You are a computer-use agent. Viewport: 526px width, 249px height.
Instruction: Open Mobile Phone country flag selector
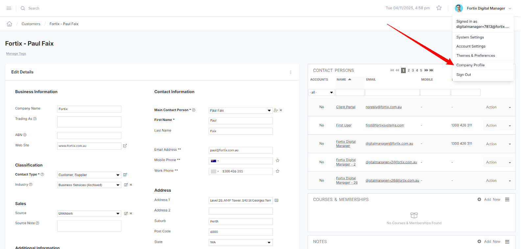coord(215,161)
